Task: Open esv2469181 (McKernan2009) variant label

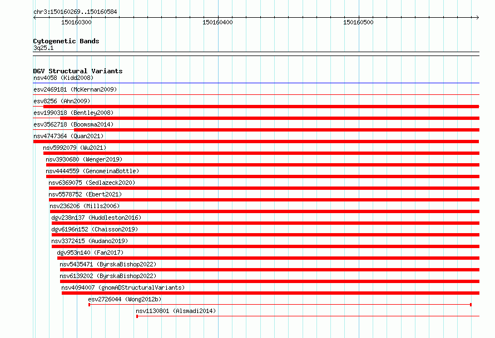Action: (75, 89)
